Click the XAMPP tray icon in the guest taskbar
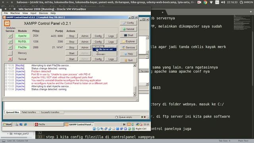This screenshot has height=143, width=254. tap(129, 124)
